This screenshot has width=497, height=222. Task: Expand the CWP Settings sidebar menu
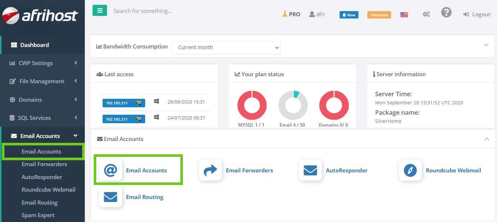(43, 63)
